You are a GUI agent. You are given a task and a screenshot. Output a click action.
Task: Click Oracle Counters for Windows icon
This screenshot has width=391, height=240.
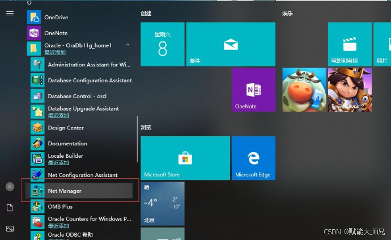pyautogui.click(x=37, y=222)
